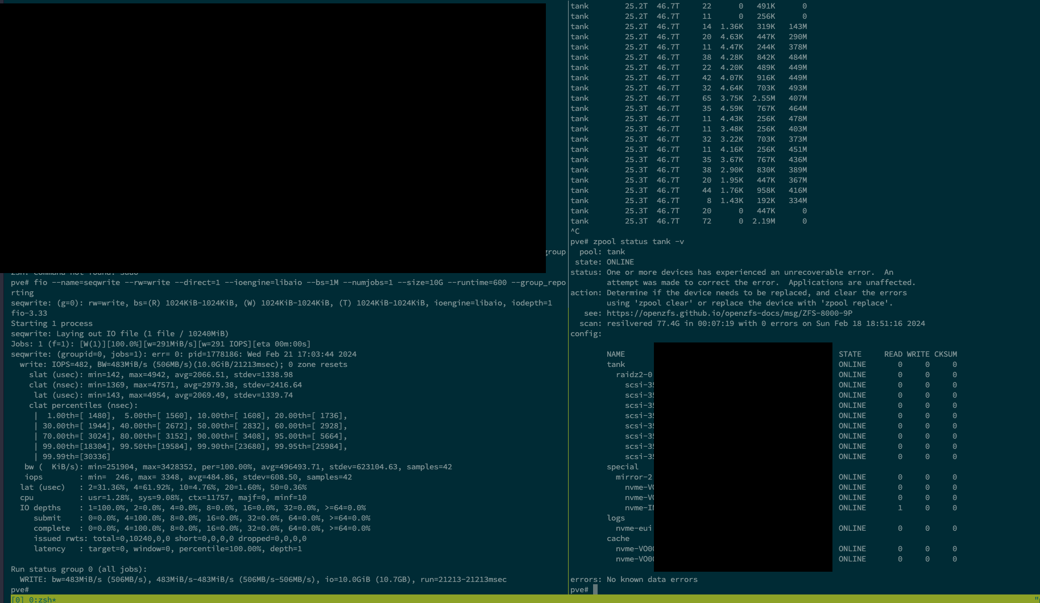Click the '192K' read bandwidth value
The image size is (1040, 603).
pyautogui.click(x=766, y=200)
